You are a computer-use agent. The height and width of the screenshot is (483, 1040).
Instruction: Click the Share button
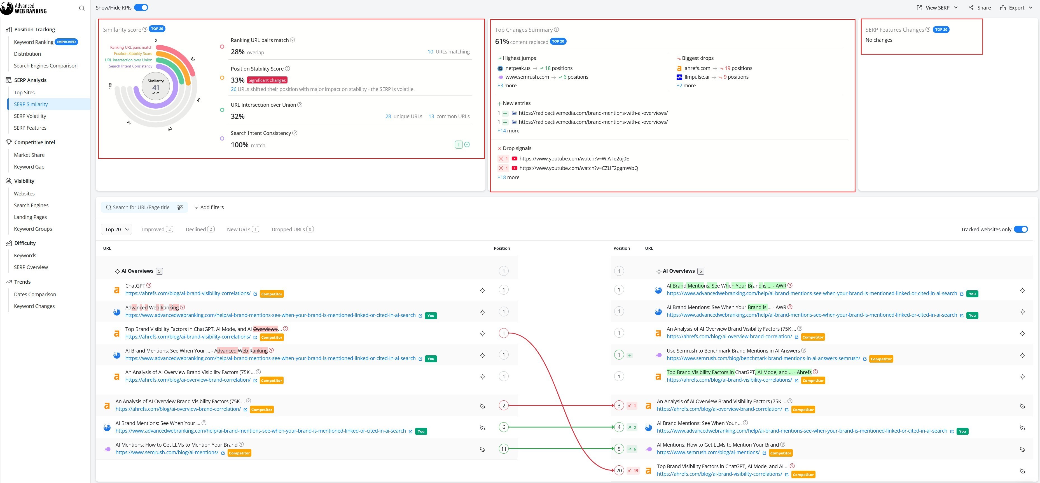click(980, 8)
